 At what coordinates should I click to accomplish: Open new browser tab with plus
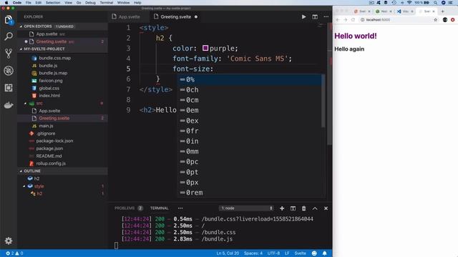coord(442,11)
